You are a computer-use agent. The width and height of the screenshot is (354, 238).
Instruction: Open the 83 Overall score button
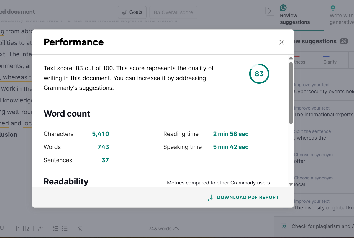tap(173, 12)
